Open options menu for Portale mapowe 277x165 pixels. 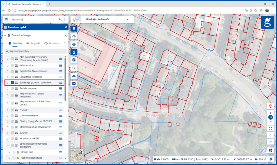click(x=61, y=89)
